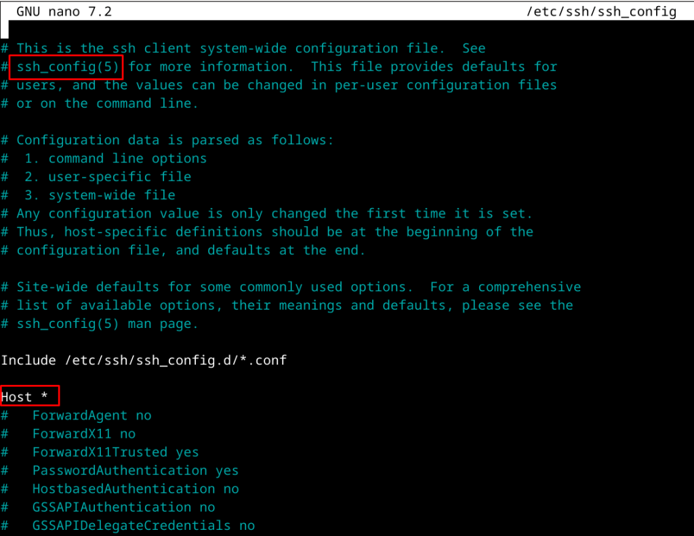Click the commented ForwardAgent no option
Viewport: 694px width, 536px height.
[91, 415]
